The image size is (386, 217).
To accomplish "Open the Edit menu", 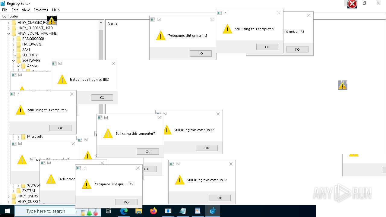I will pos(15,10).
